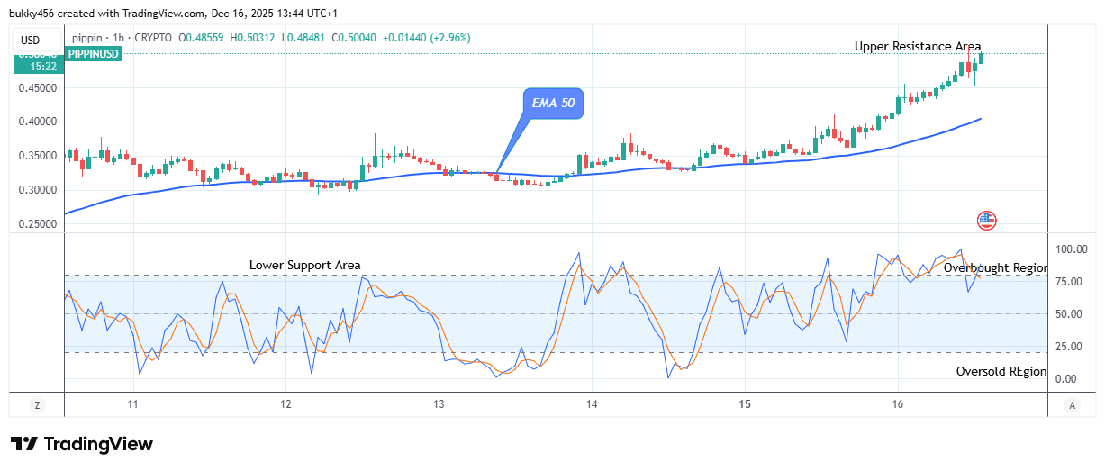Open the USD currency selector

coord(32,40)
